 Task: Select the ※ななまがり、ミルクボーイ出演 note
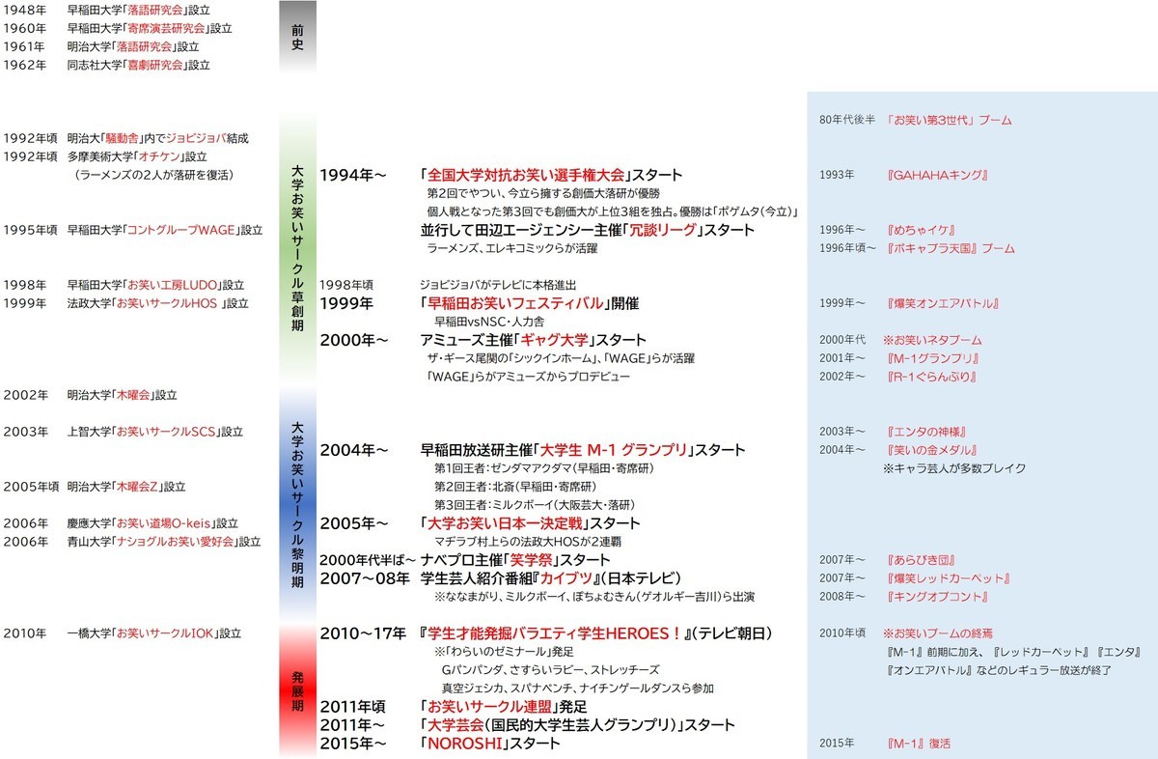[x=594, y=597]
